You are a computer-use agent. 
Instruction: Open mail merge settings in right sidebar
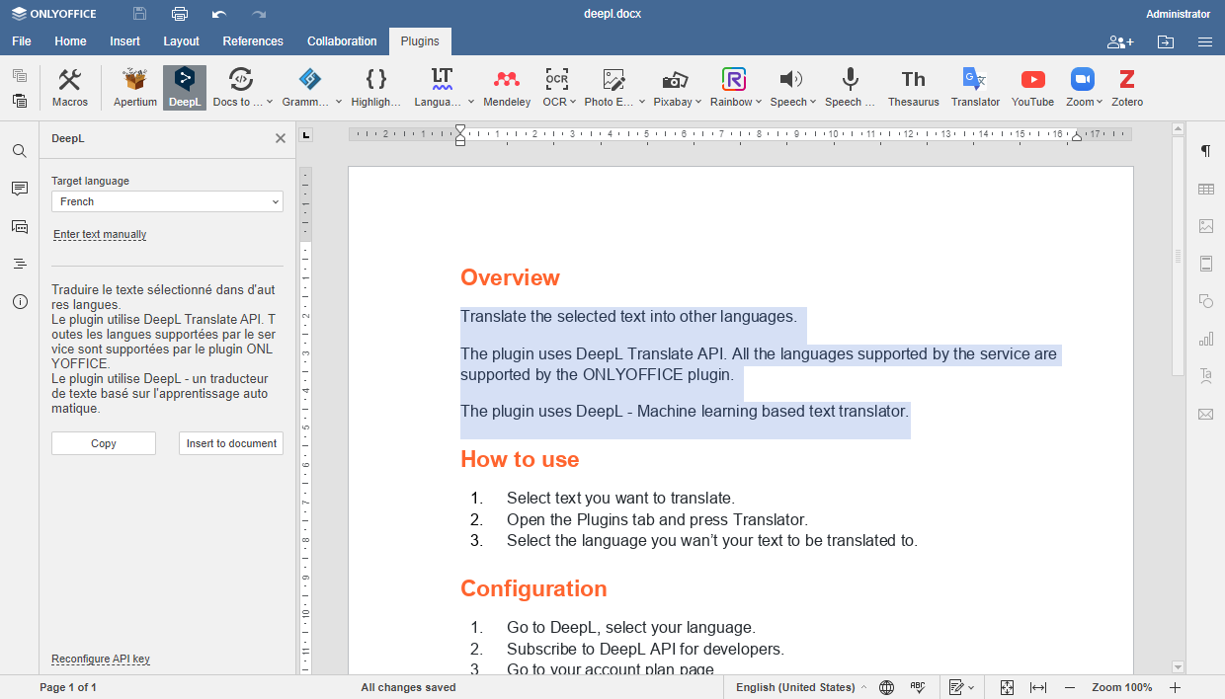pyautogui.click(x=1205, y=414)
